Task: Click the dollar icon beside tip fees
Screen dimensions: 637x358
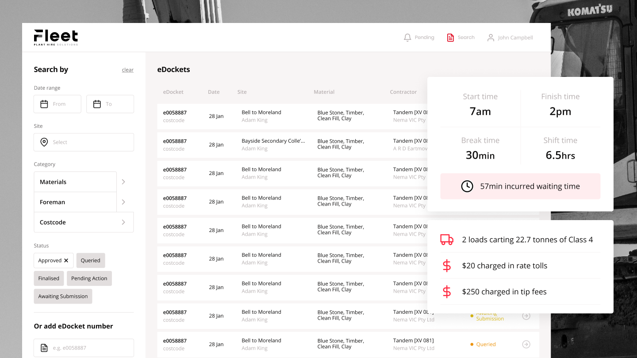Action: click(x=447, y=291)
